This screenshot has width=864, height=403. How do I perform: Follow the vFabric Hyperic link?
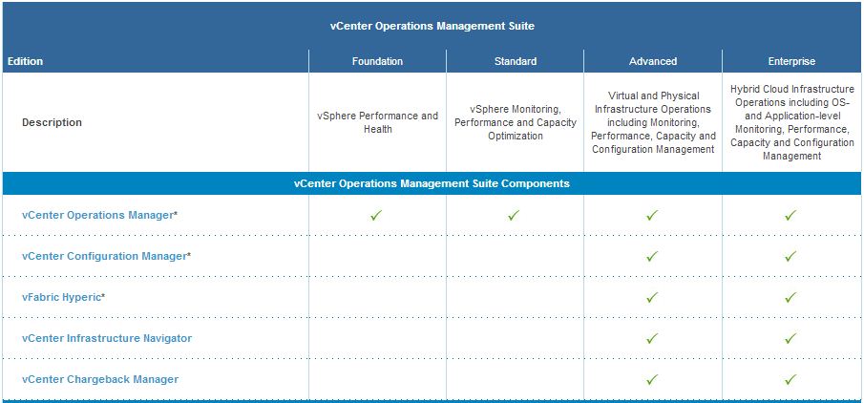tap(60, 297)
